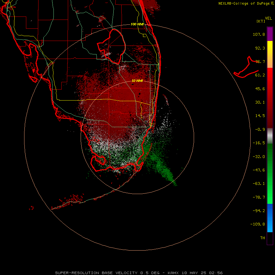Click the 61.2 legend value
The image size is (275, 275).
[x=260, y=75]
